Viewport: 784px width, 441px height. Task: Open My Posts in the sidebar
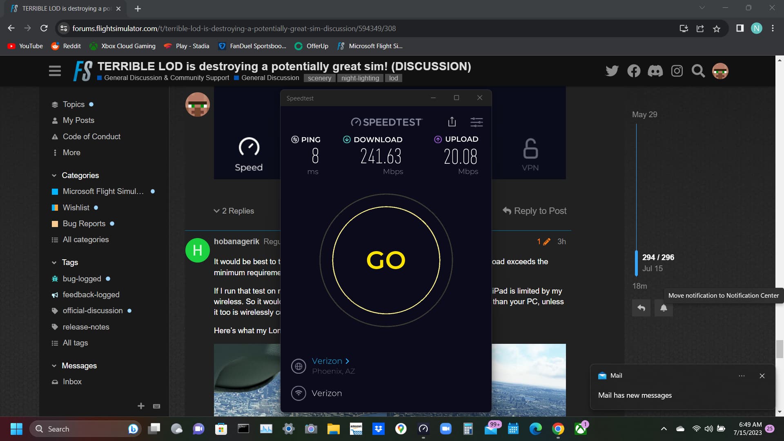point(78,120)
